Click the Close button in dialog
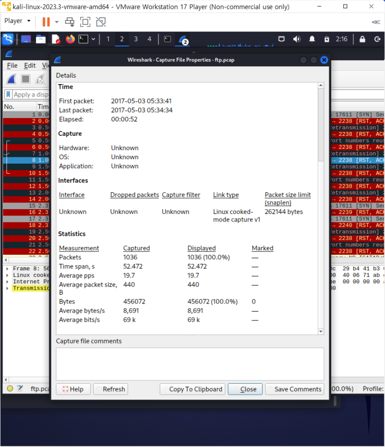This screenshot has height=447, width=385. point(245,389)
